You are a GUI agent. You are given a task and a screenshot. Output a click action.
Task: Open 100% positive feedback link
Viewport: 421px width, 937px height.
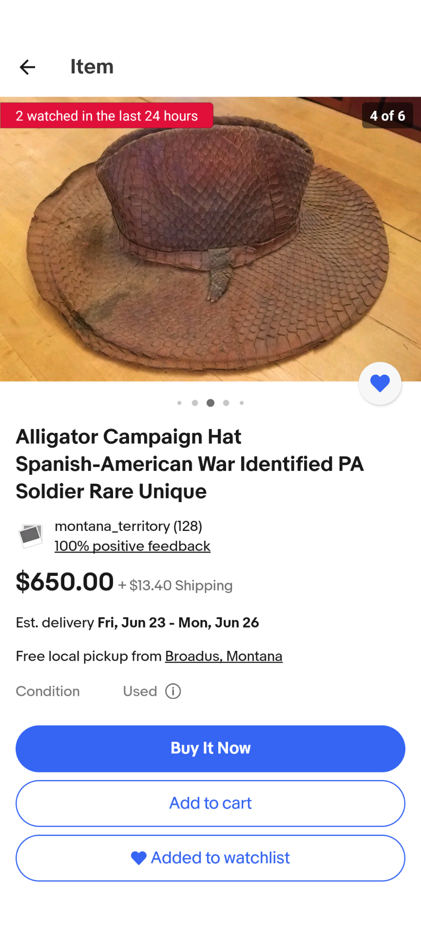(x=133, y=546)
